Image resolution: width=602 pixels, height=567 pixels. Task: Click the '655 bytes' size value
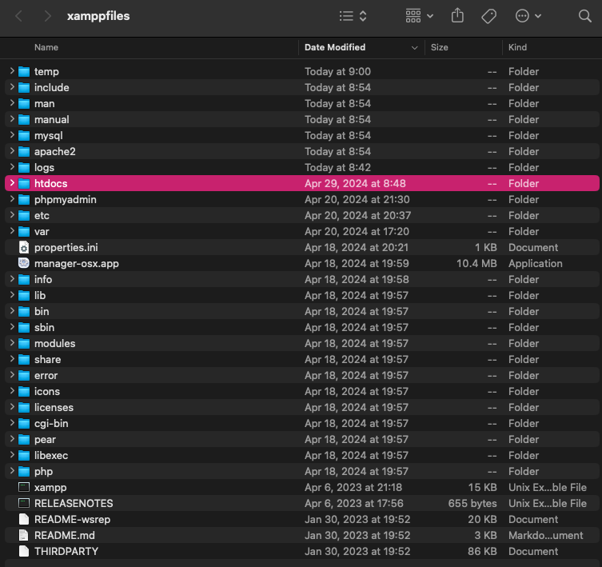click(x=472, y=503)
